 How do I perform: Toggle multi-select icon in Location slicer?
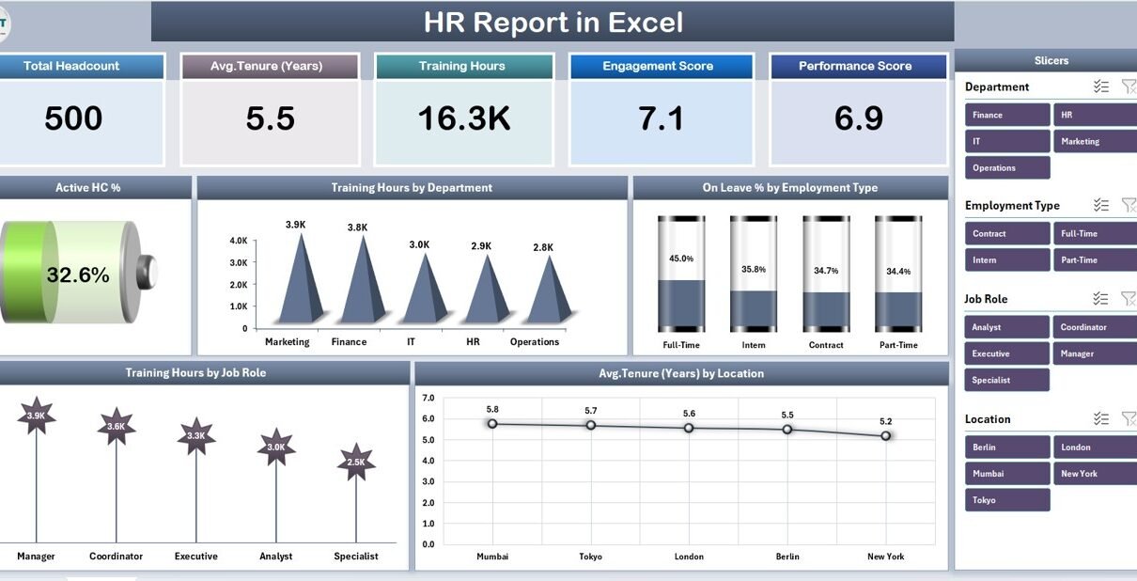pyautogui.click(x=1101, y=419)
